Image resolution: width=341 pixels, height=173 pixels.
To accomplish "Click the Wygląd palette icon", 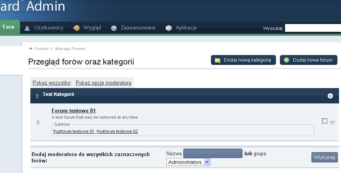I will coord(76,28).
